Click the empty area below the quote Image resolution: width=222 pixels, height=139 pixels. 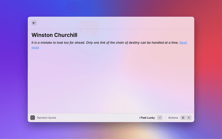coord(111,80)
